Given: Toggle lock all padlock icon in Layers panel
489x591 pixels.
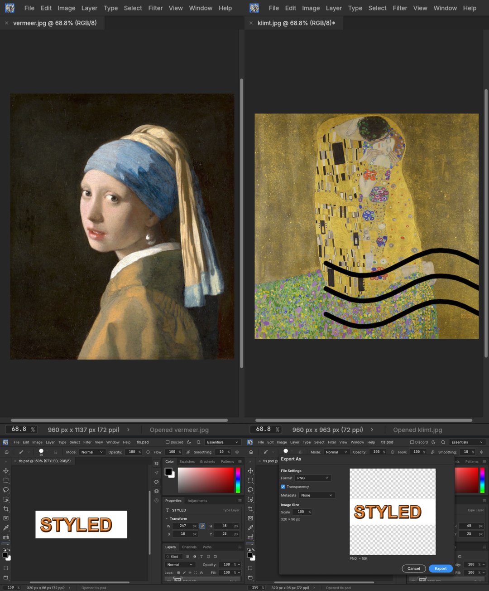Looking at the screenshot, I should point(201,573).
